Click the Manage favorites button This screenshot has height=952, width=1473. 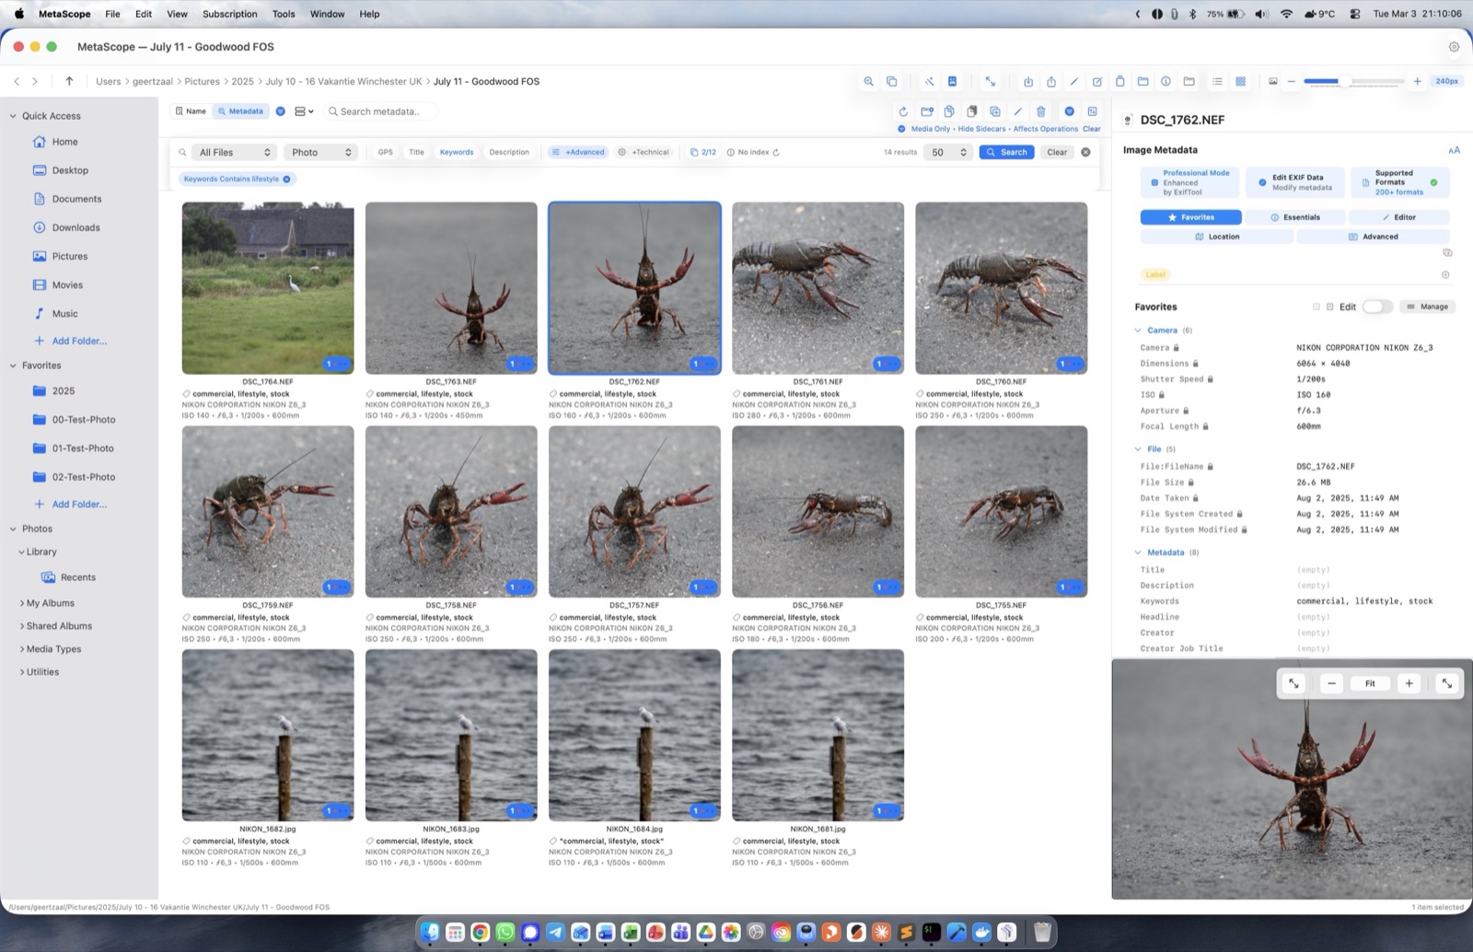pyautogui.click(x=1427, y=307)
